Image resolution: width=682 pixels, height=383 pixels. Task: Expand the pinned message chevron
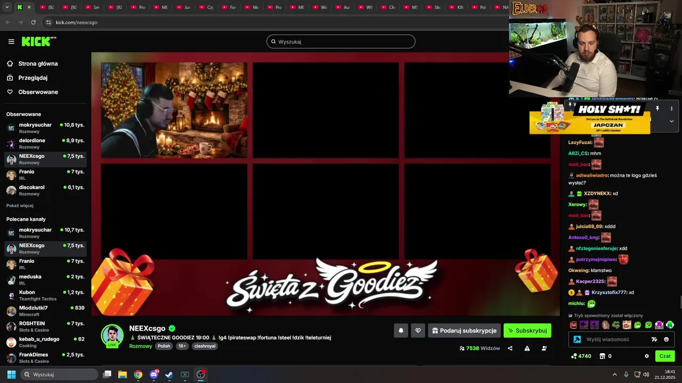click(671, 121)
